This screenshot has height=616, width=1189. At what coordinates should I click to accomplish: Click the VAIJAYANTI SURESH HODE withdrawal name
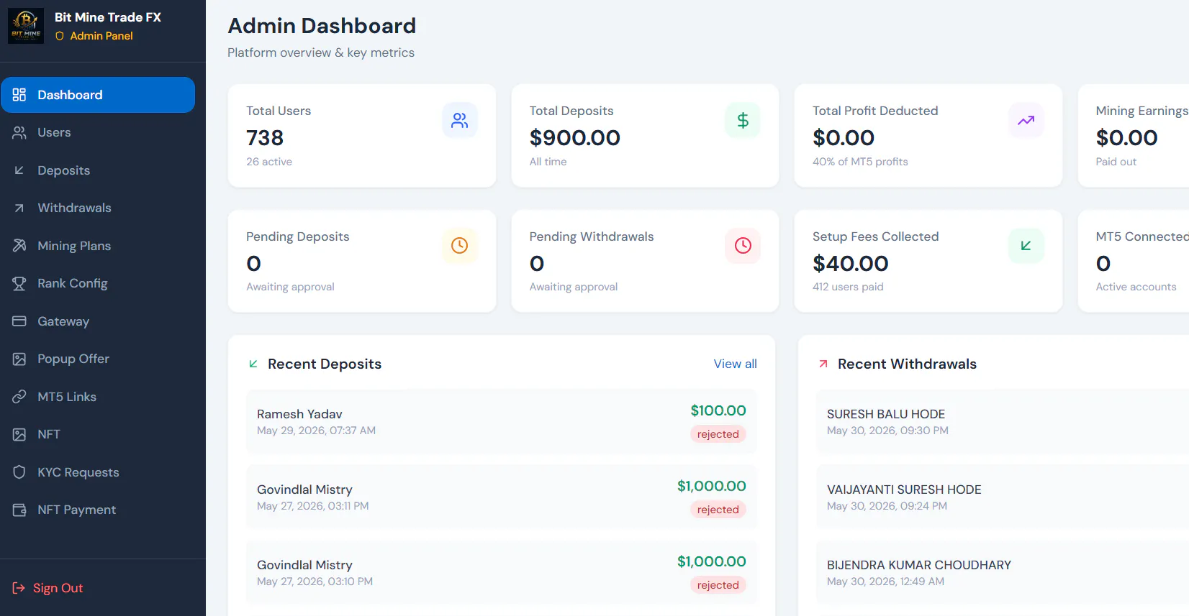[904, 489]
